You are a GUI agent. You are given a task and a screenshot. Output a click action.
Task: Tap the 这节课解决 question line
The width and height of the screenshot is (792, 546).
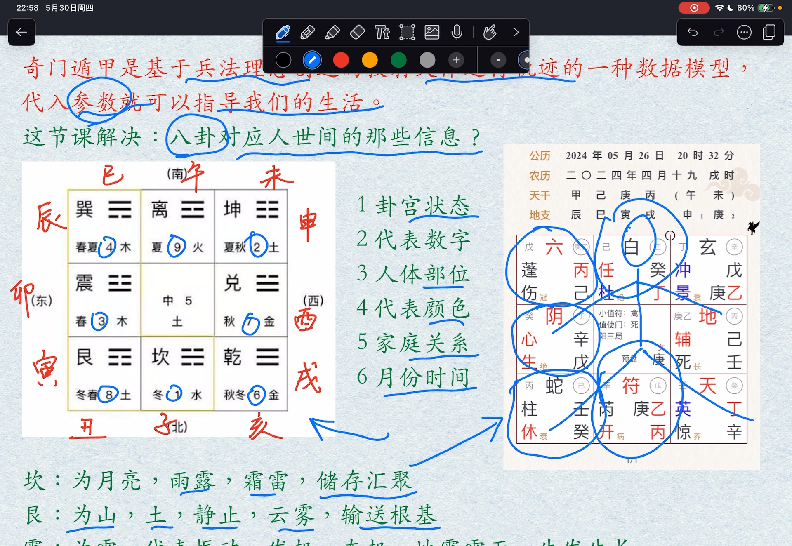252,137
